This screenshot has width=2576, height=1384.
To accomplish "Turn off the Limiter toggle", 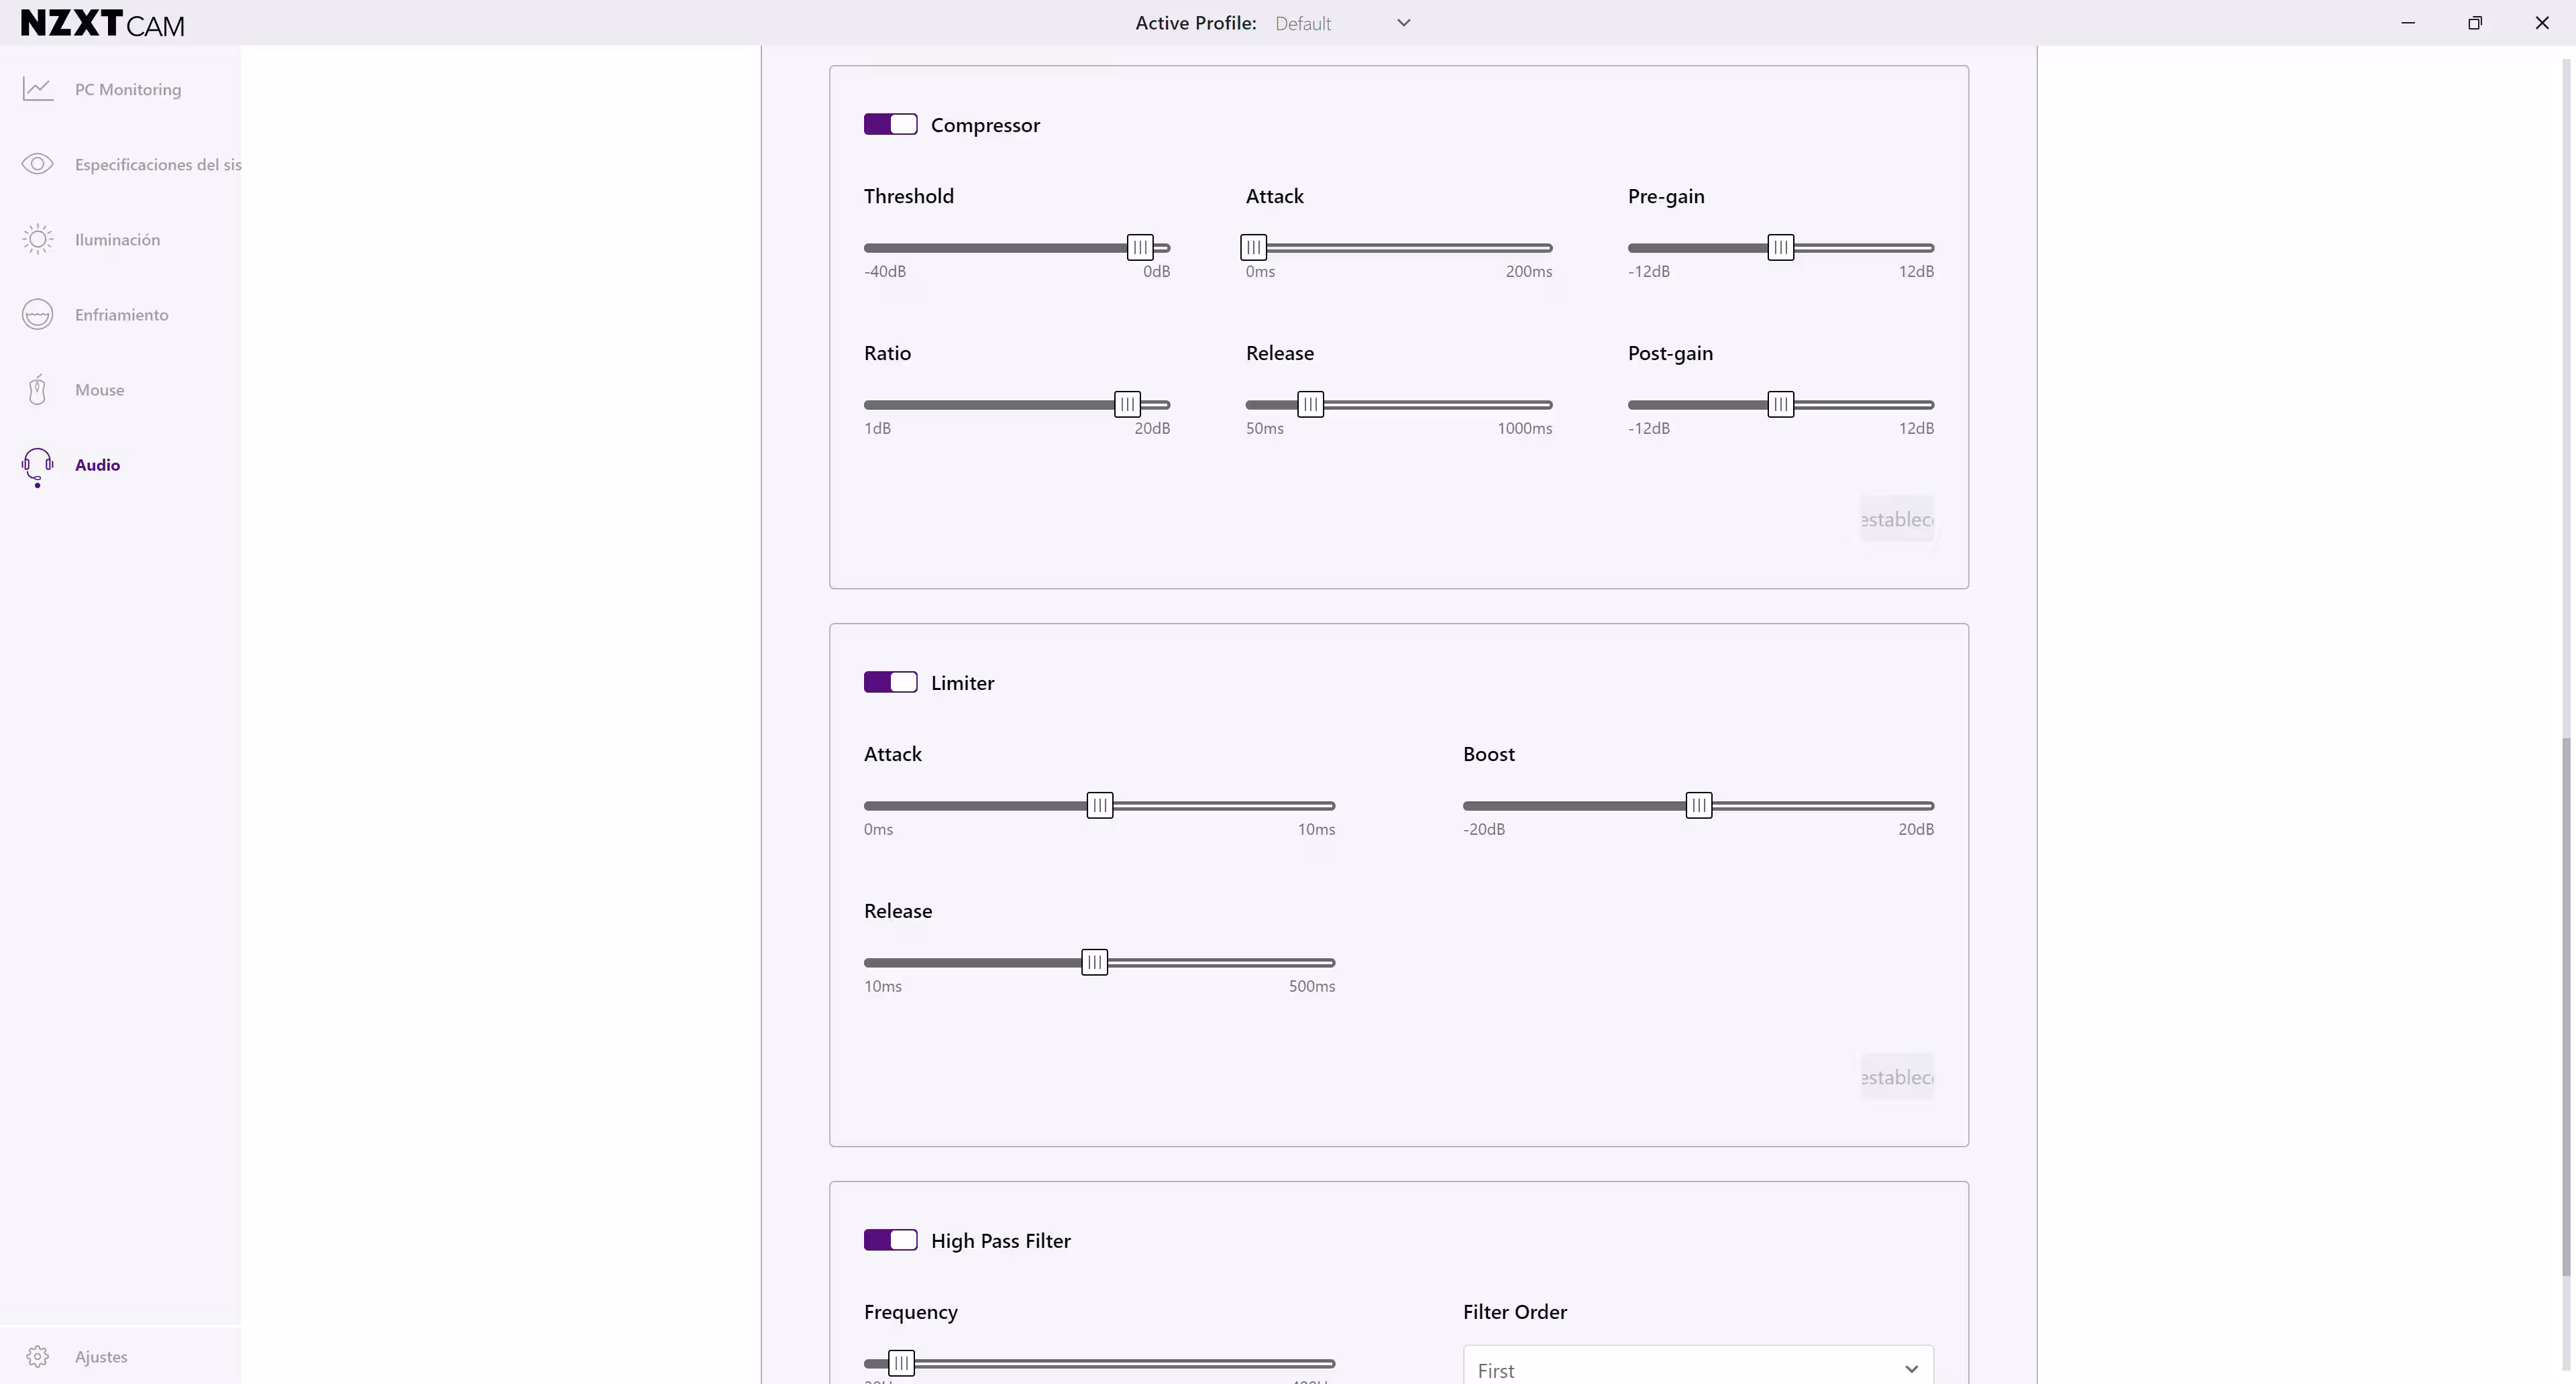I will (890, 683).
